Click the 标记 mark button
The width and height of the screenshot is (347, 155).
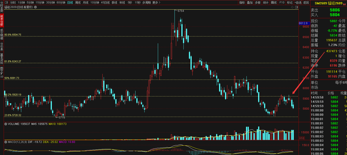[290, 3]
